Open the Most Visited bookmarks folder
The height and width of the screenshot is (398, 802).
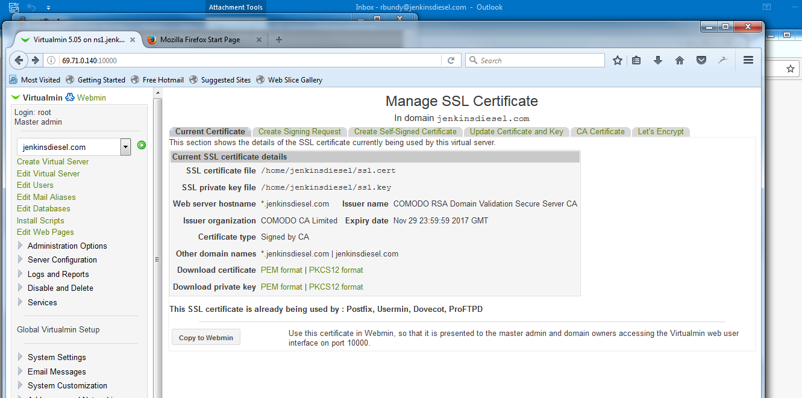click(x=35, y=79)
